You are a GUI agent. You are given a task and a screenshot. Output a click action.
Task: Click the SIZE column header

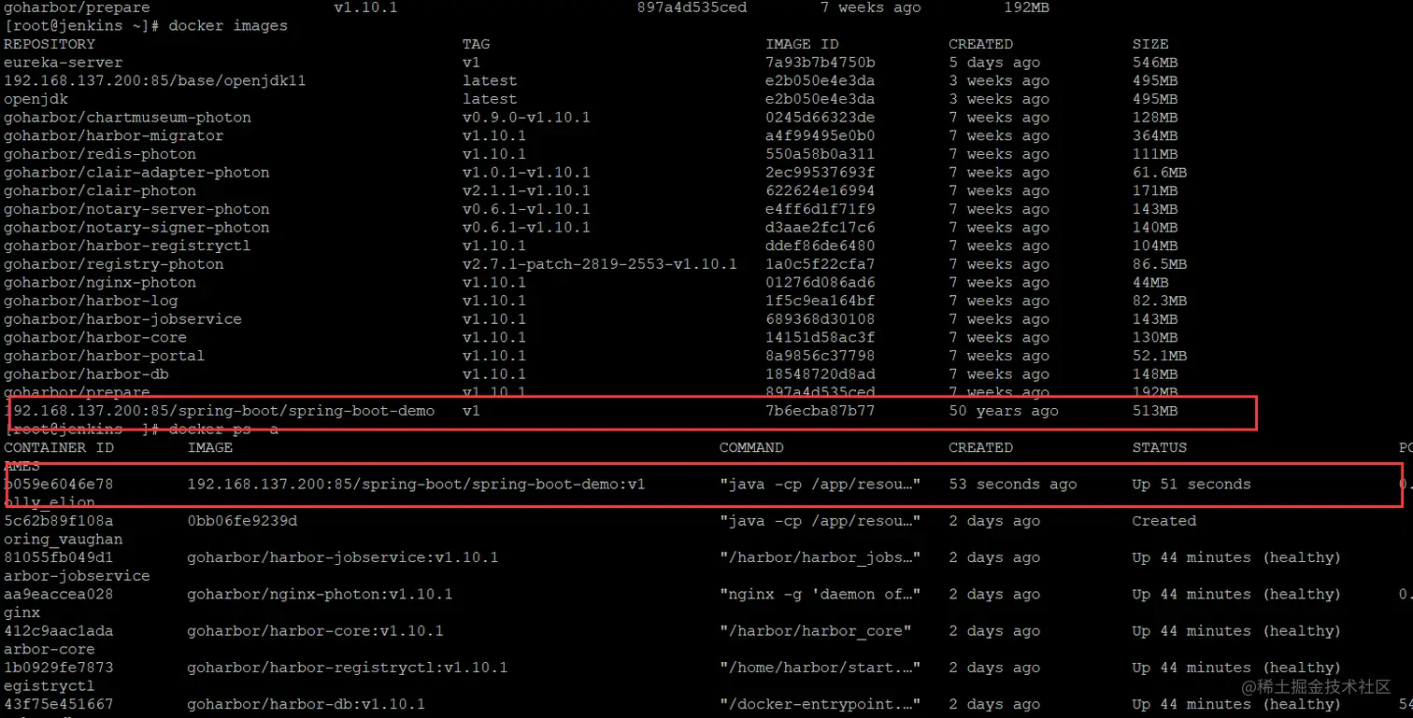pyautogui.click(x=1150, y=44)
